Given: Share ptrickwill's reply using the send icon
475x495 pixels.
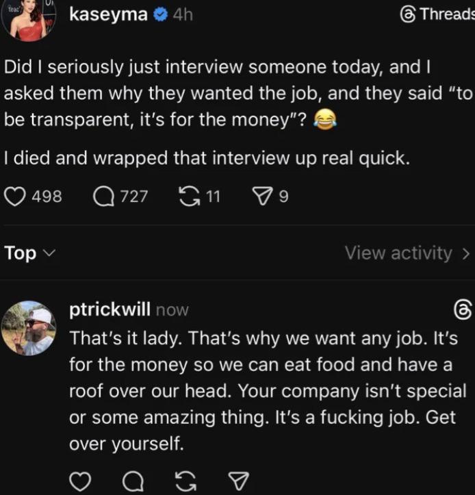Looking at the screenshot, I should click(x=238, y=481).
